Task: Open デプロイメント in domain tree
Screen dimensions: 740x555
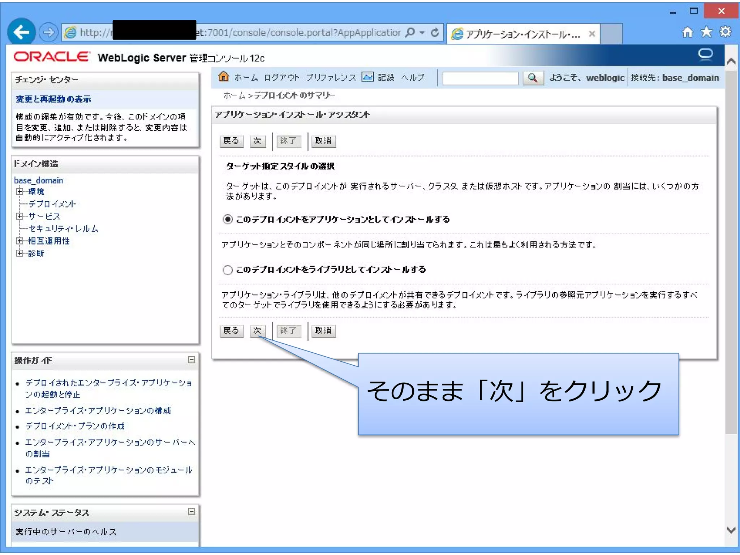Action: click(52, 204)
